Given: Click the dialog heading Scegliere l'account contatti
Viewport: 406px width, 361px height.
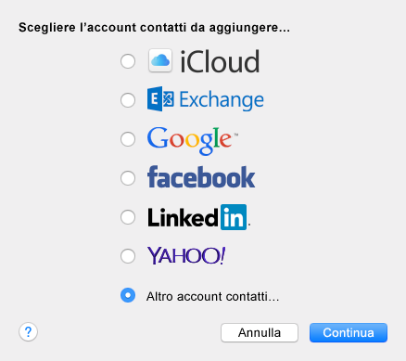Looking at the screenshot, I should 154,28.
